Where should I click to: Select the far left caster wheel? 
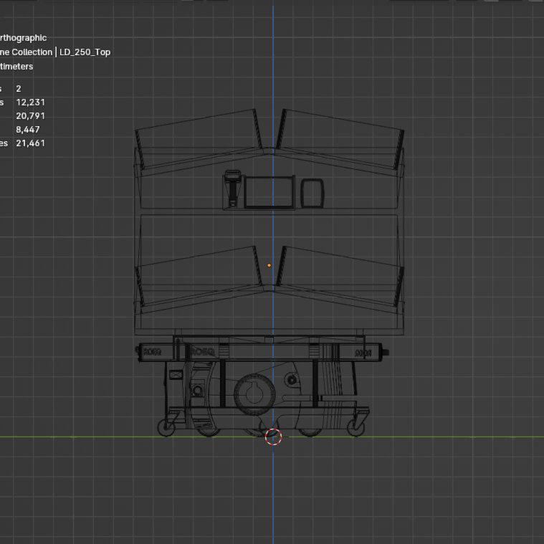coord(166,428)
